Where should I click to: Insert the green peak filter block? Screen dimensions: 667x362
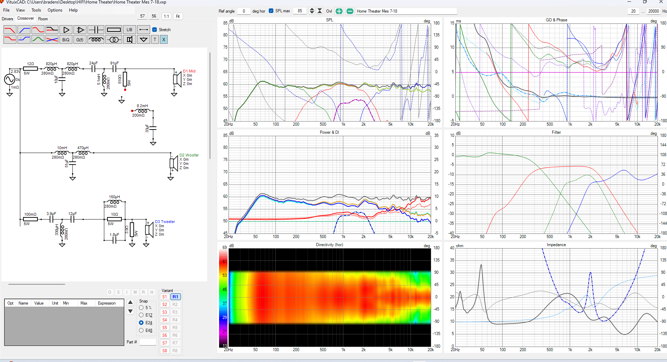[38, 40]
